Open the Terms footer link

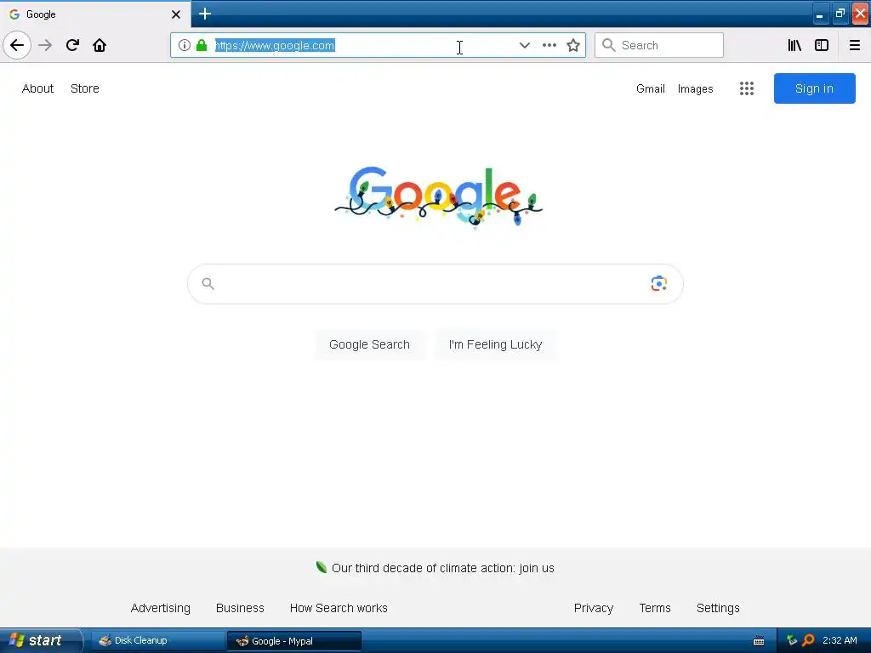(x=655, y=608)
